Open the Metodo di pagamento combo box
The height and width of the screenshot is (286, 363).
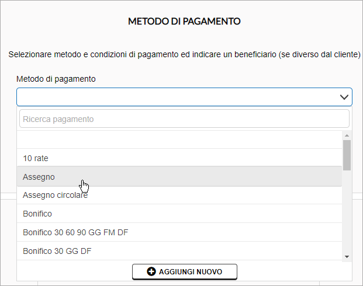[x=184, y=97]
